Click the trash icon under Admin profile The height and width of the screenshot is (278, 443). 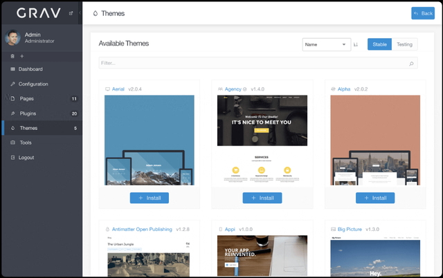tap(12, 56)
